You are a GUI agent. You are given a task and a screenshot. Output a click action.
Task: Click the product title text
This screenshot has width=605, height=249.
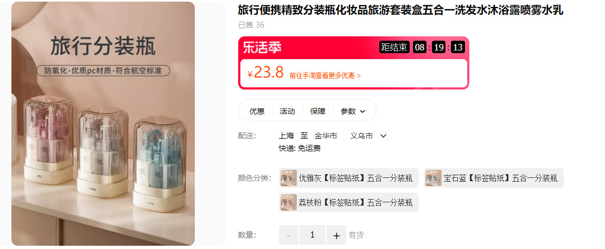click(400, 10)
